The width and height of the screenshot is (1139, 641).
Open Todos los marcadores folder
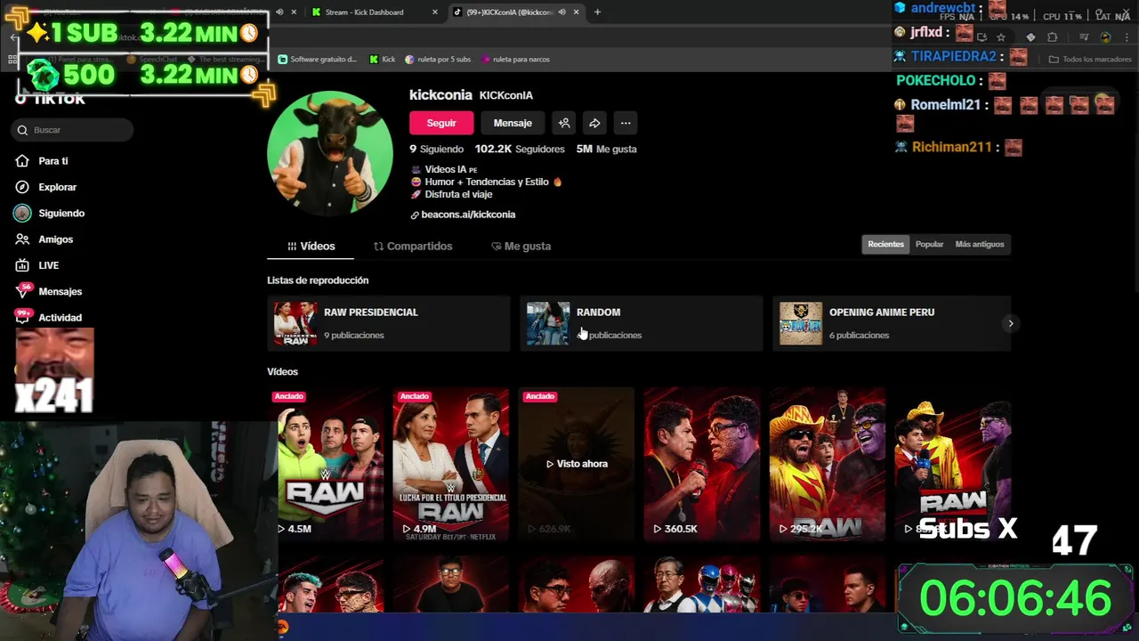click(x=1090, y=60)
